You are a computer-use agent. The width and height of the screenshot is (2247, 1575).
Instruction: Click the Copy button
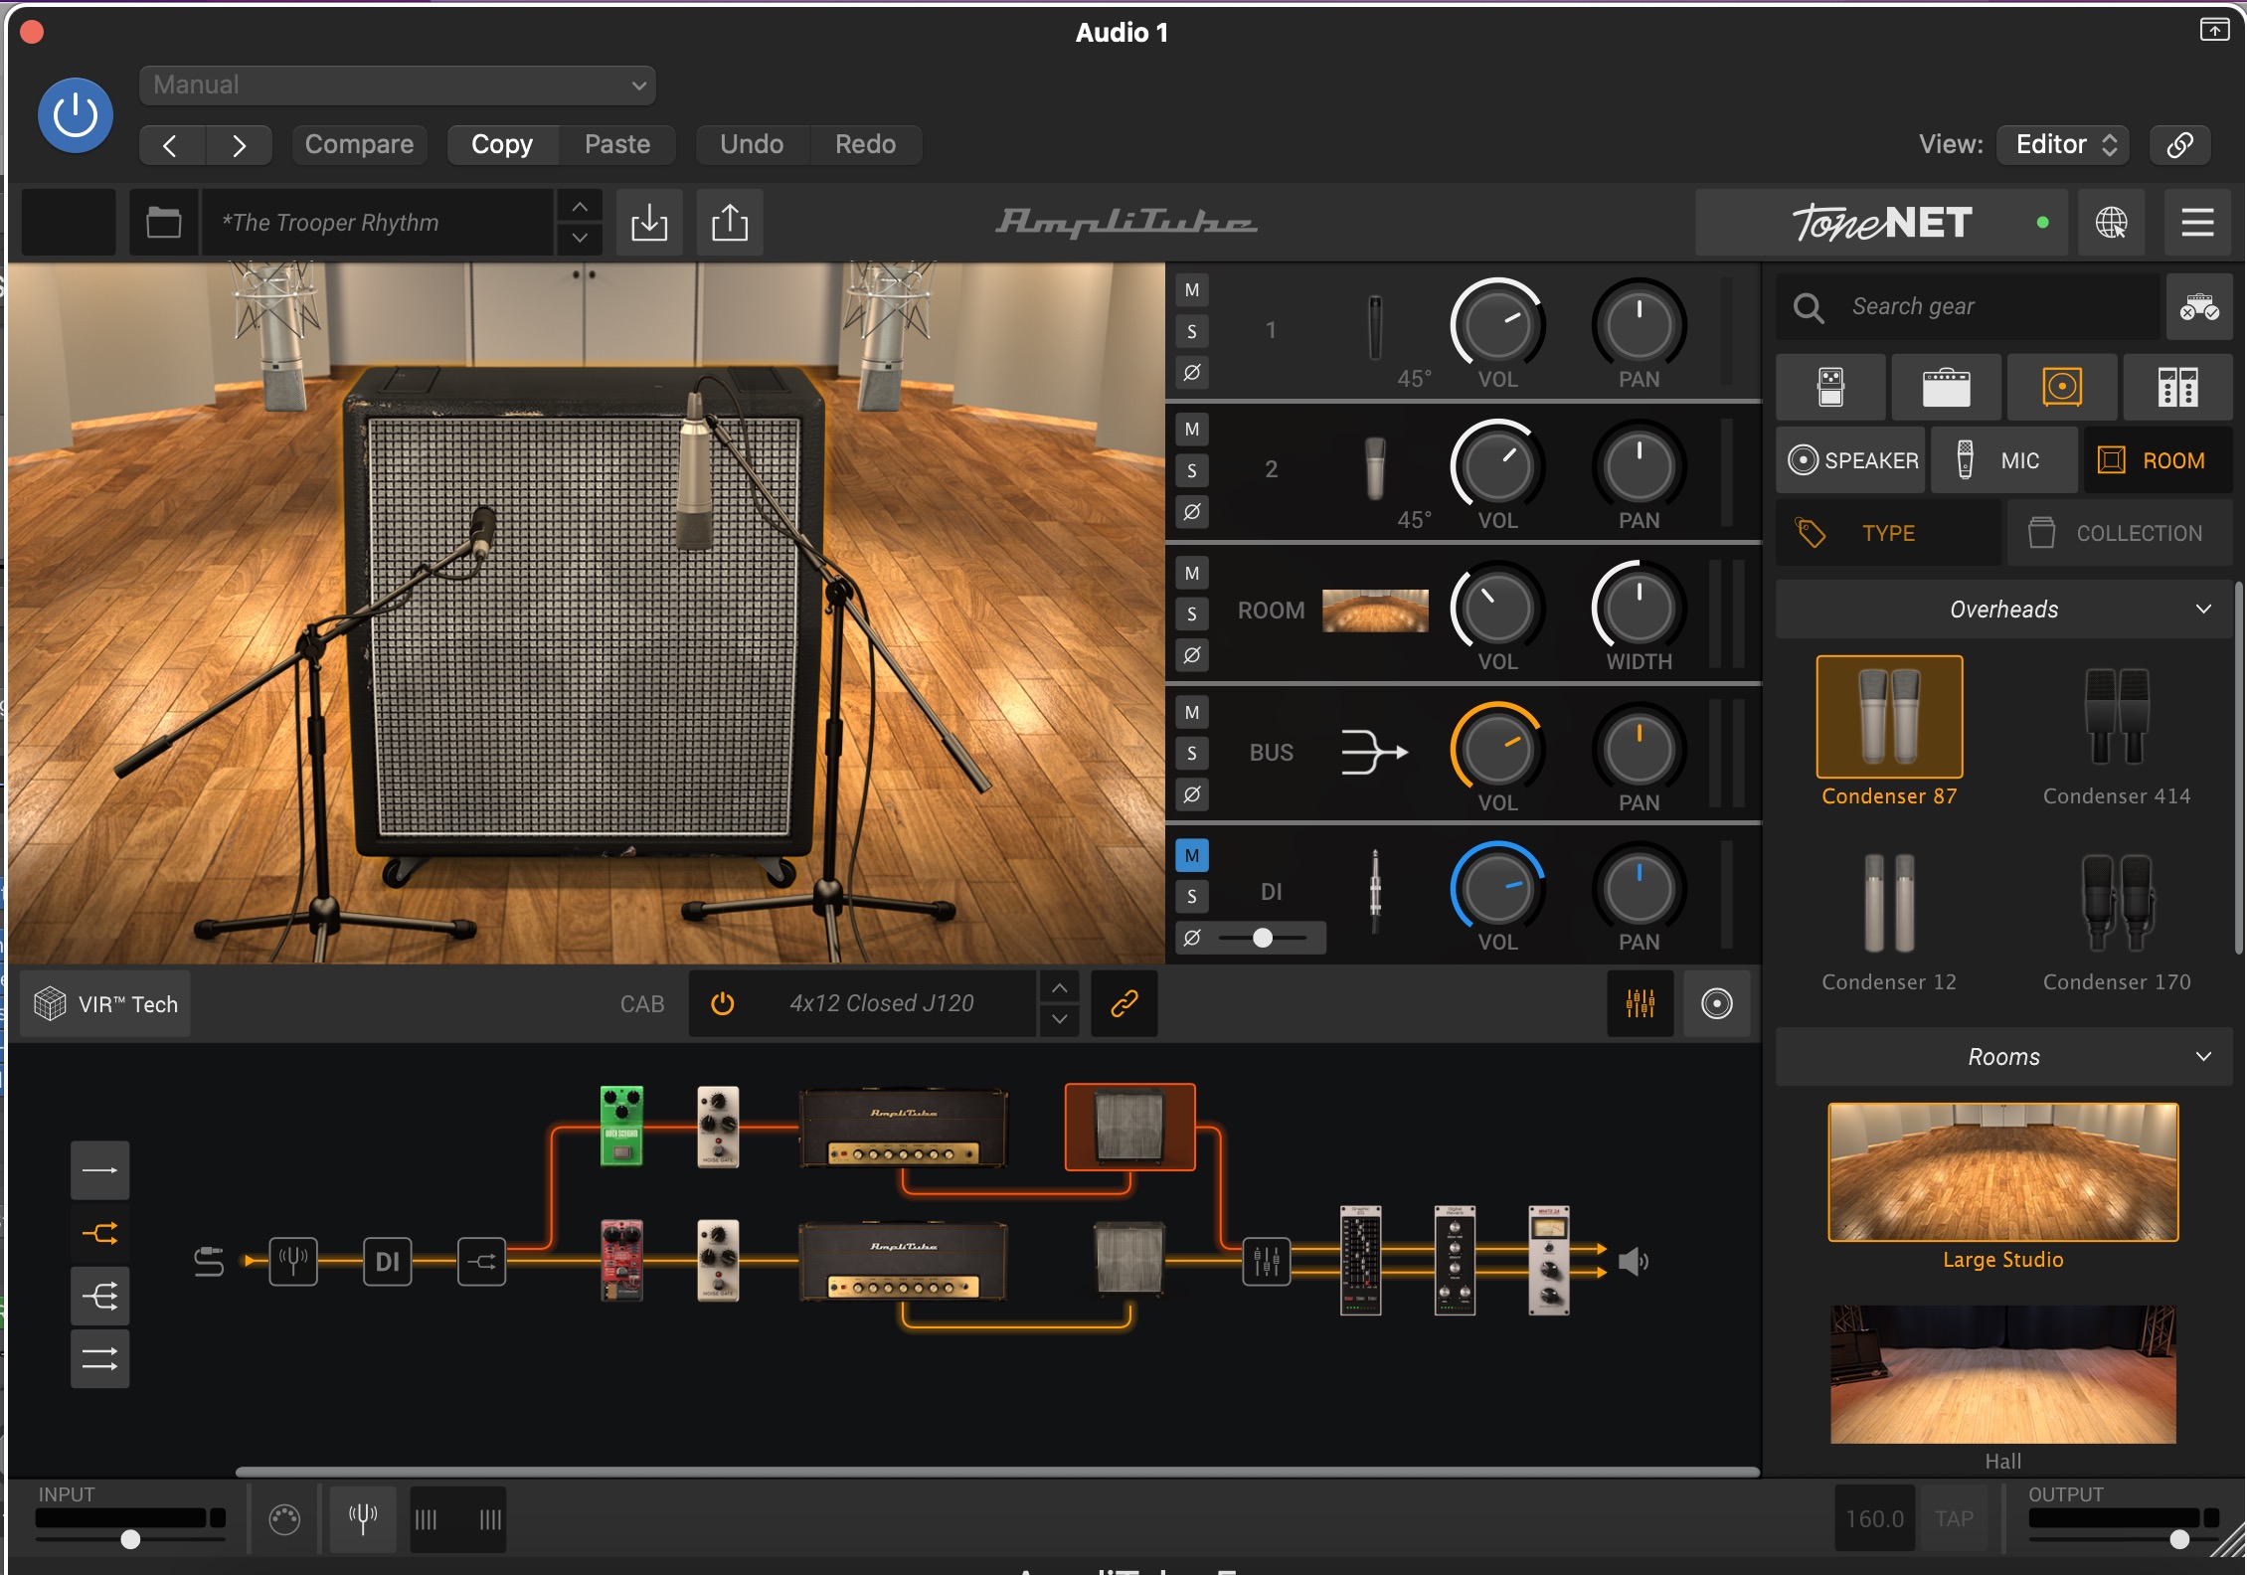coord(502,145)
